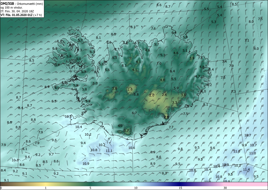
Task: Click the 7.3 value label
Action: click(x=233, y=92)
